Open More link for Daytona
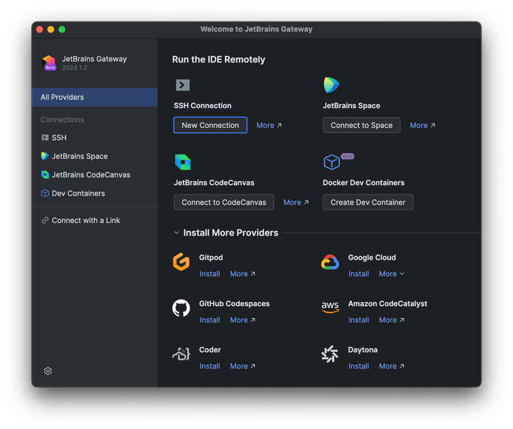This screenshot has width=513, height=429. click(x=391, y=366)
